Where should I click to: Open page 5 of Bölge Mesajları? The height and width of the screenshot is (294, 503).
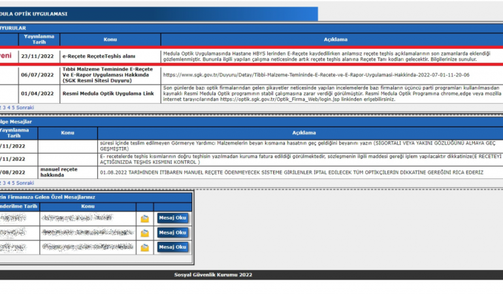coord(13,183)
